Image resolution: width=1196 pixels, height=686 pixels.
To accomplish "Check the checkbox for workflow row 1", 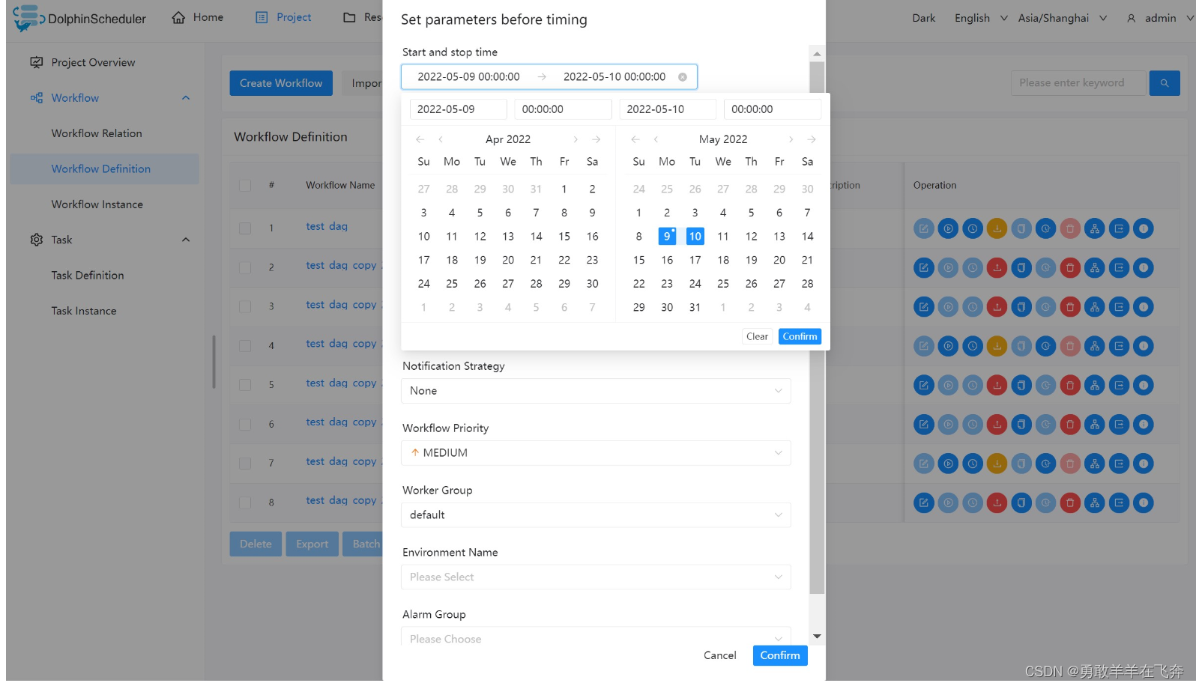I will pyautogui.click(x=245, y=228).
